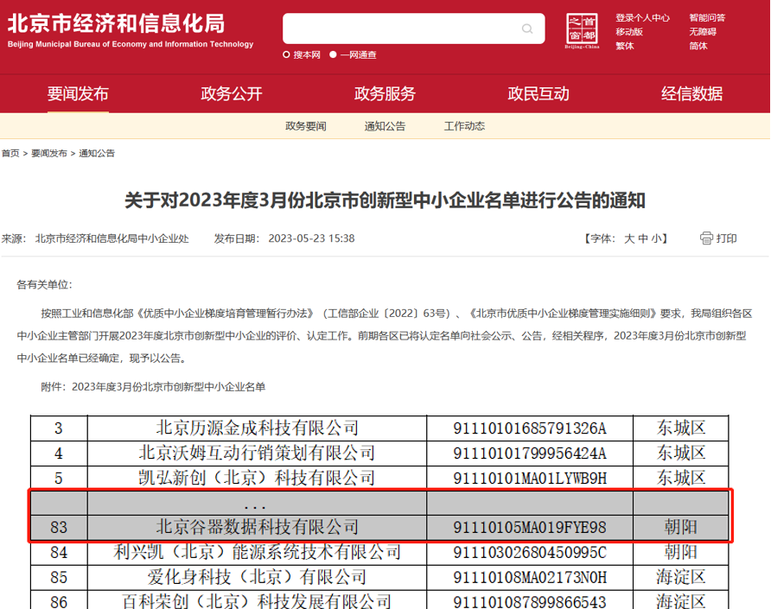Screen dimensions: 771x609
Task: Go to the 政务服务 section
Action: (385, 94)
